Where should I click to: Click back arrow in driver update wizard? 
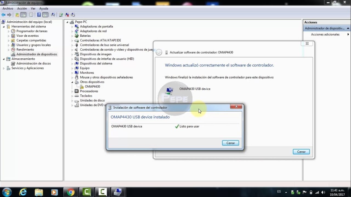[x=159, y=52]
